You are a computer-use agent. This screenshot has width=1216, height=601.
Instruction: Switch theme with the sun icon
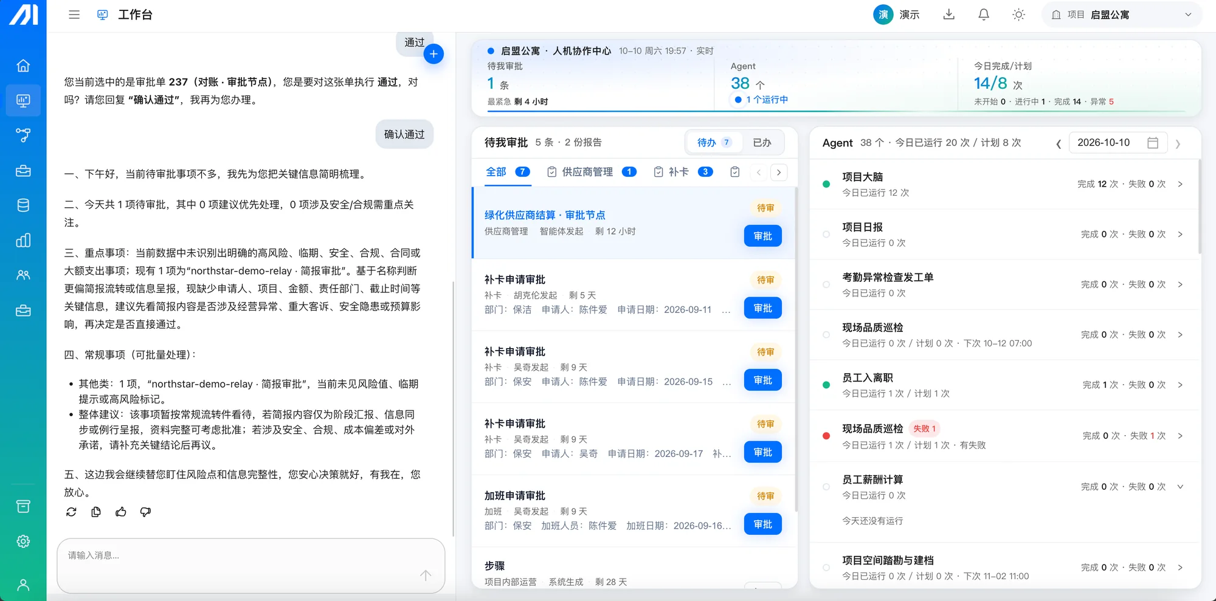(x=1019, y=15)
